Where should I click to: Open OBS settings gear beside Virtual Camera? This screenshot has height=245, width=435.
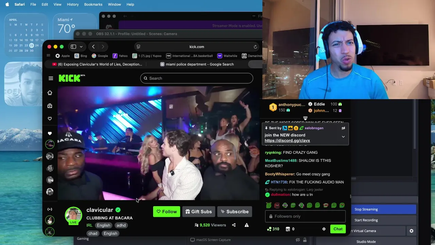coord(411,231)
